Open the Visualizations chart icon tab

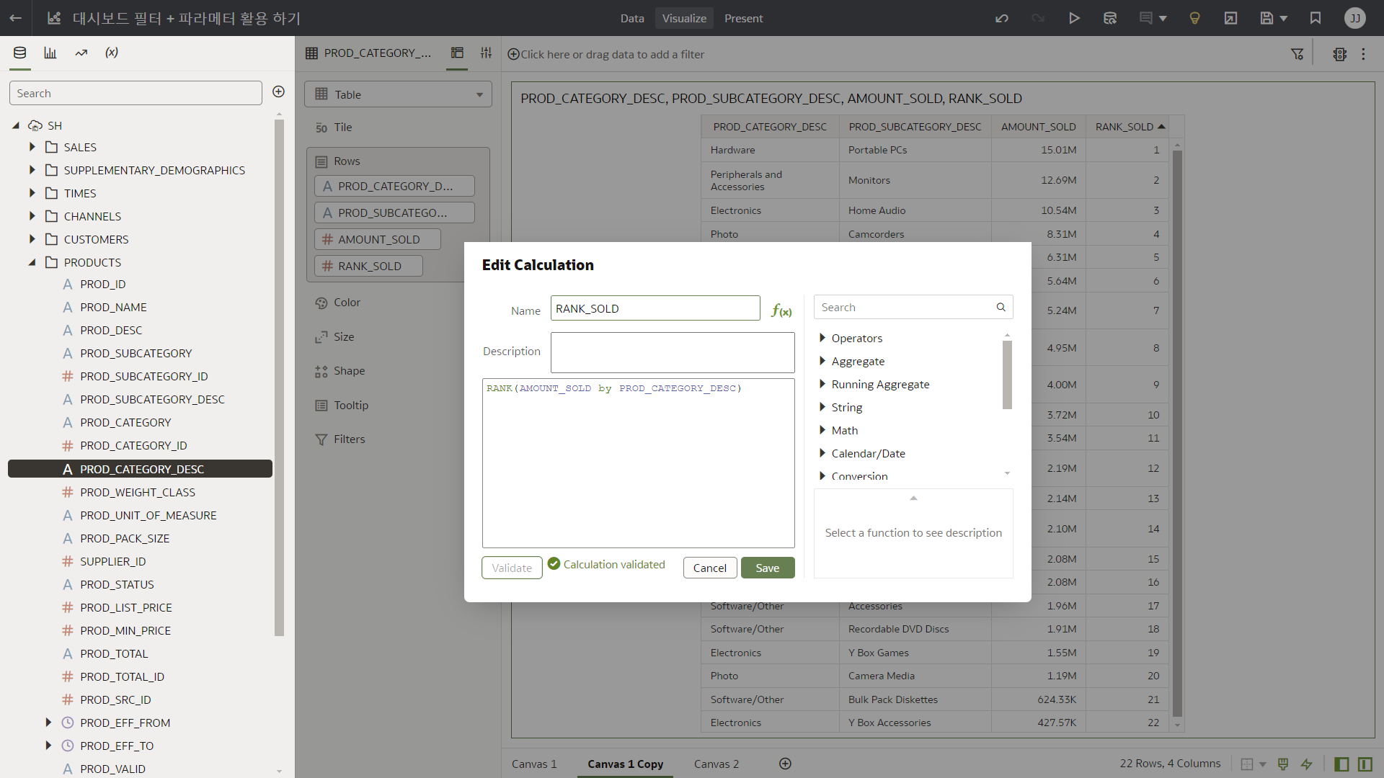(50, 53)
